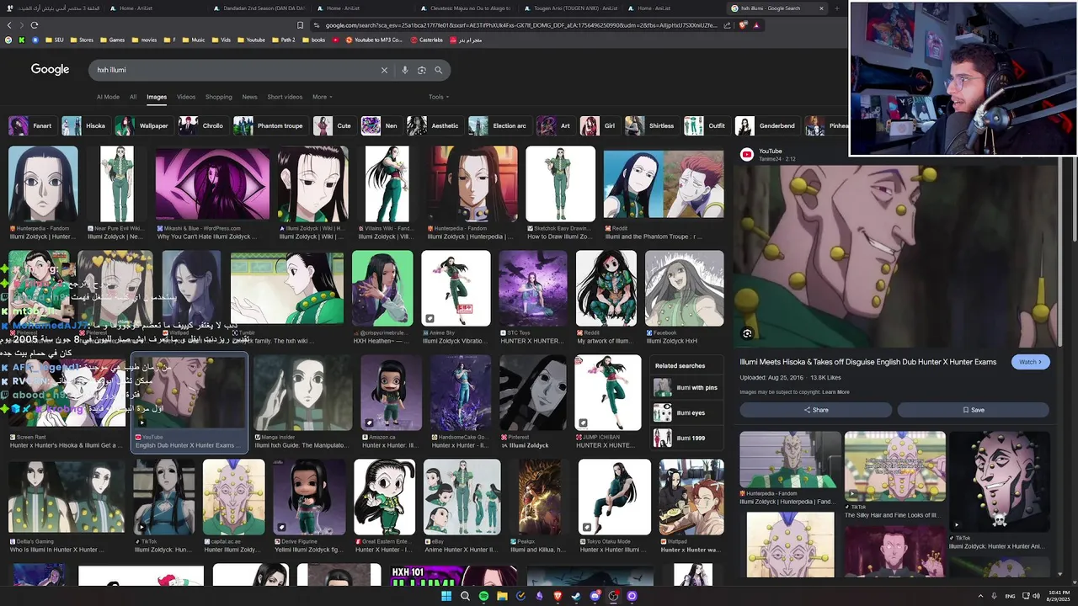Save the previewed image
Viewport: 1078px width, 606px height.
tap(973, 410)
